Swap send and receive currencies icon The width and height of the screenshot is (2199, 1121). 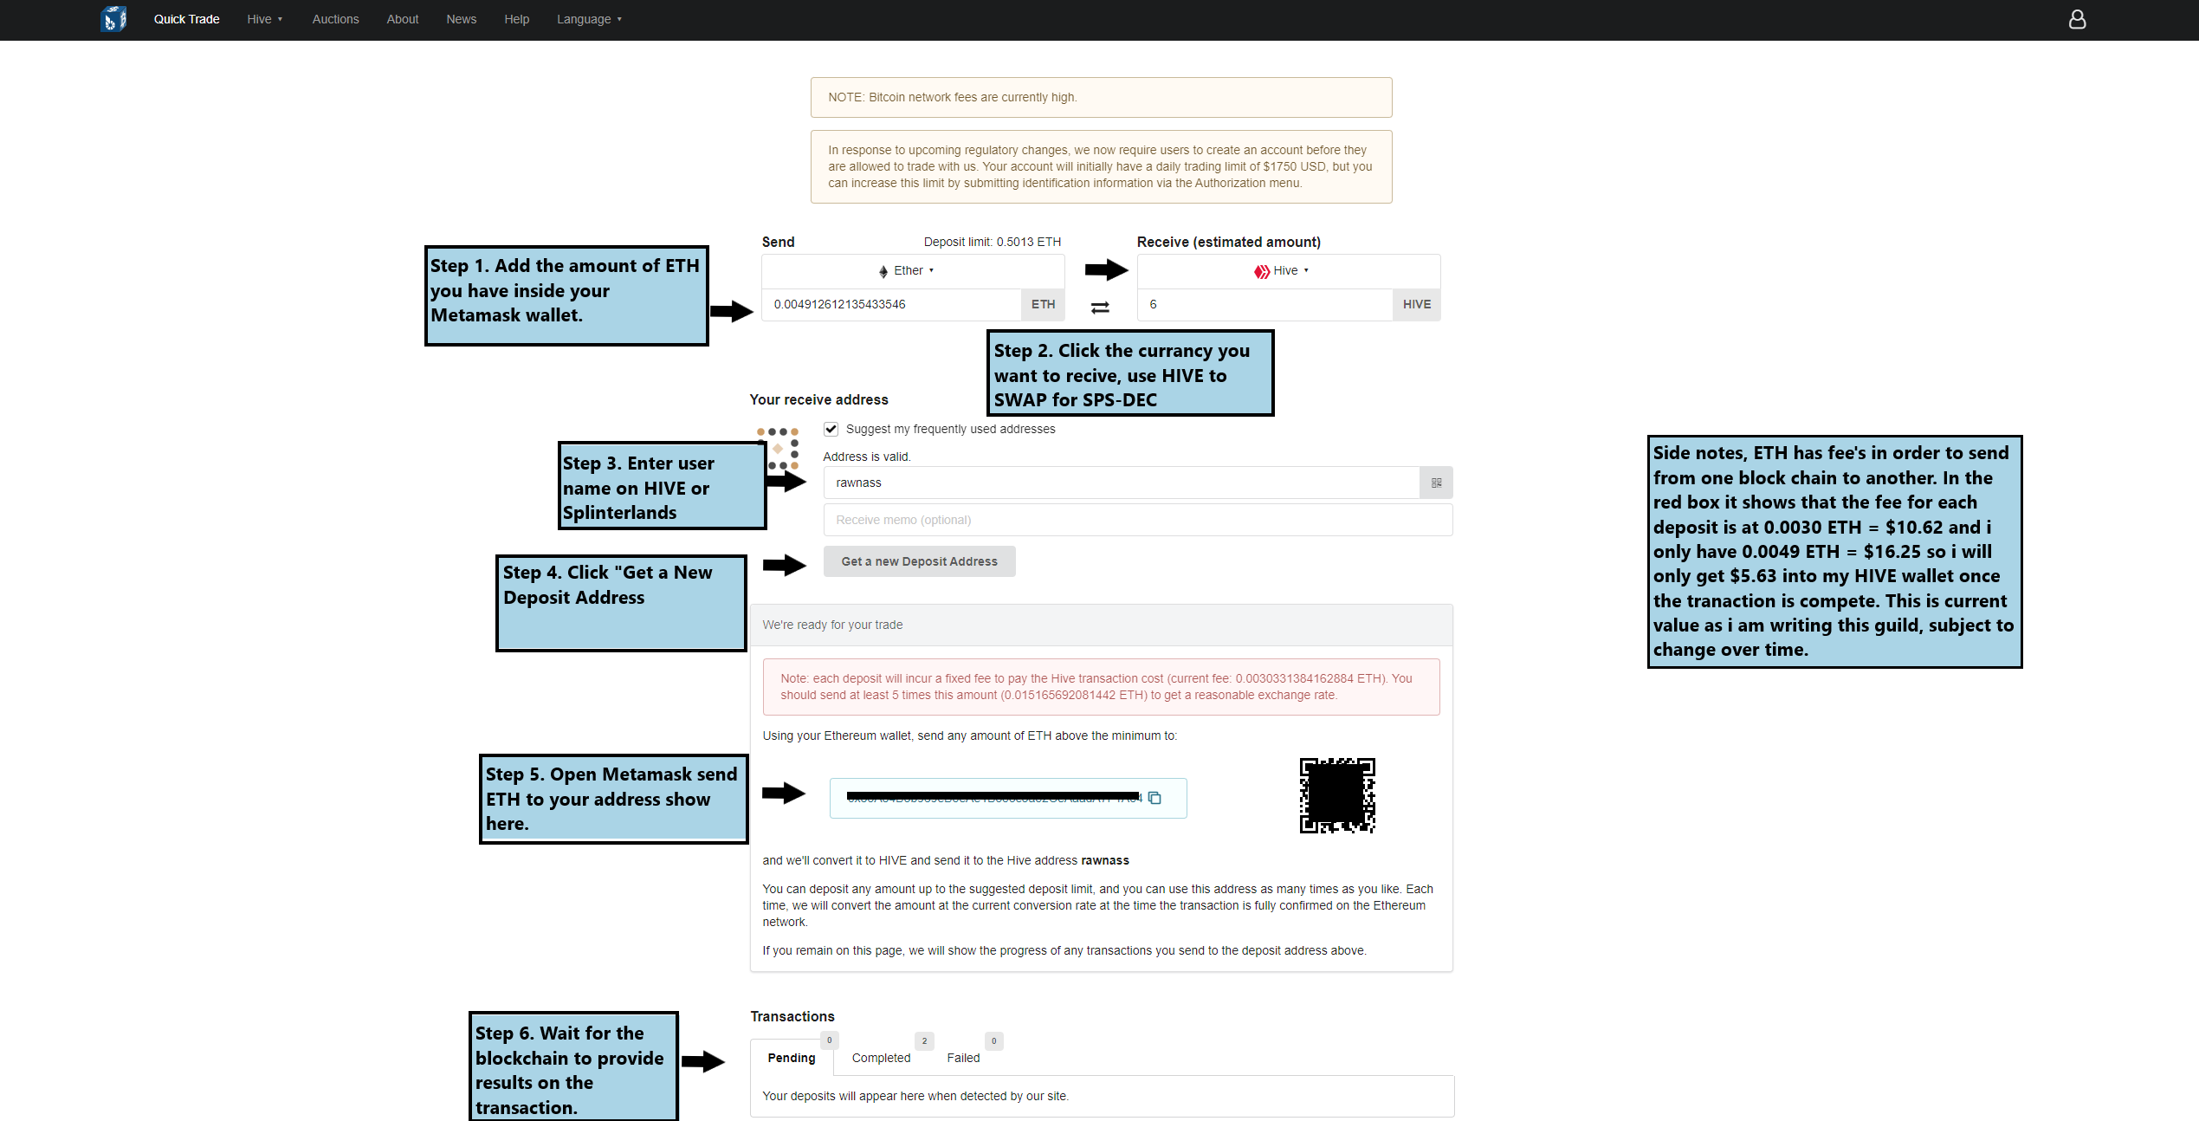point(1100,308)
